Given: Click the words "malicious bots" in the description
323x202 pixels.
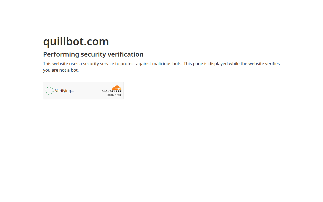Looking at the screenshot, I should [167, 64].
